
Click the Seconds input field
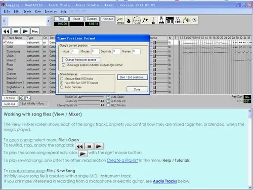(117, 51)
